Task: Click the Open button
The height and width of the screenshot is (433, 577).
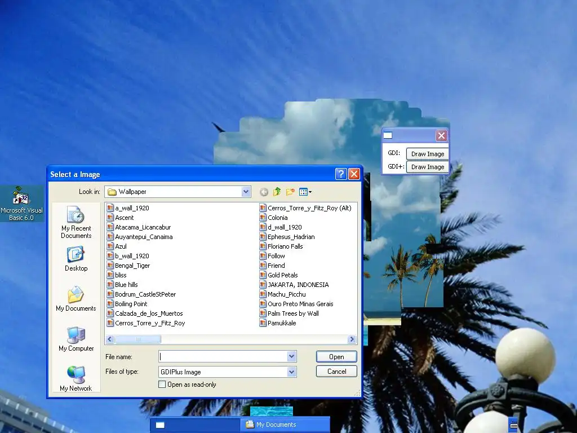Action: (x=336, y=357)
